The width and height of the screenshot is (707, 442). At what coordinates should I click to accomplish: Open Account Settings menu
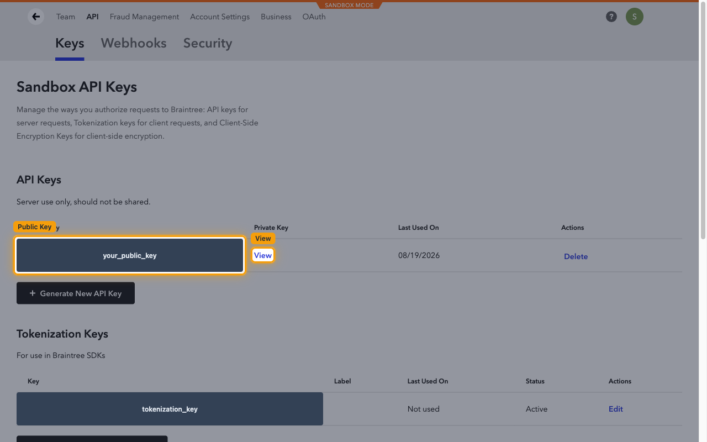[x=220, y=17]
